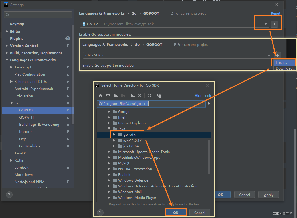
Task: Click plus button next to Go 1.21.1 SDK
Action: click(x=274, y=24)
